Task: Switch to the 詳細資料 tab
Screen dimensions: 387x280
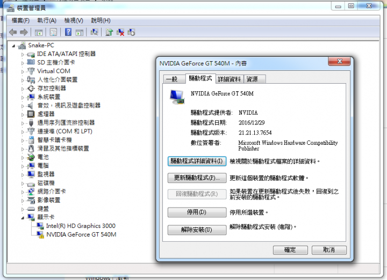Action: tap(230, 79)
